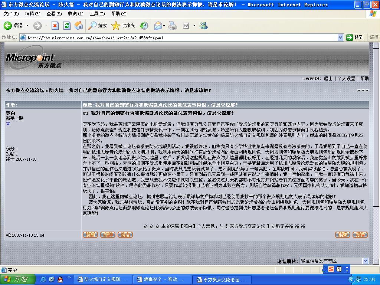Image resolution: width=380 pixels, height=285 pixels.
Task: Switch to 东方微点交流论坛 taskbar window
Action: 222,279
